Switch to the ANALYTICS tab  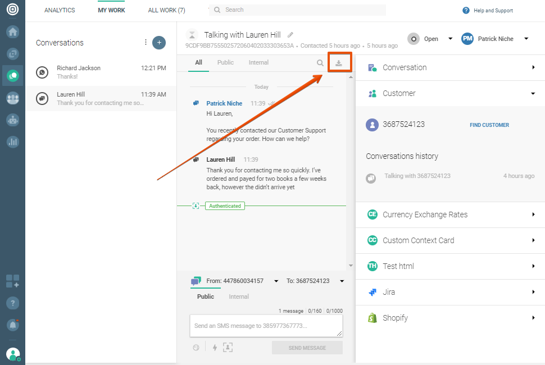coord(60,10)
